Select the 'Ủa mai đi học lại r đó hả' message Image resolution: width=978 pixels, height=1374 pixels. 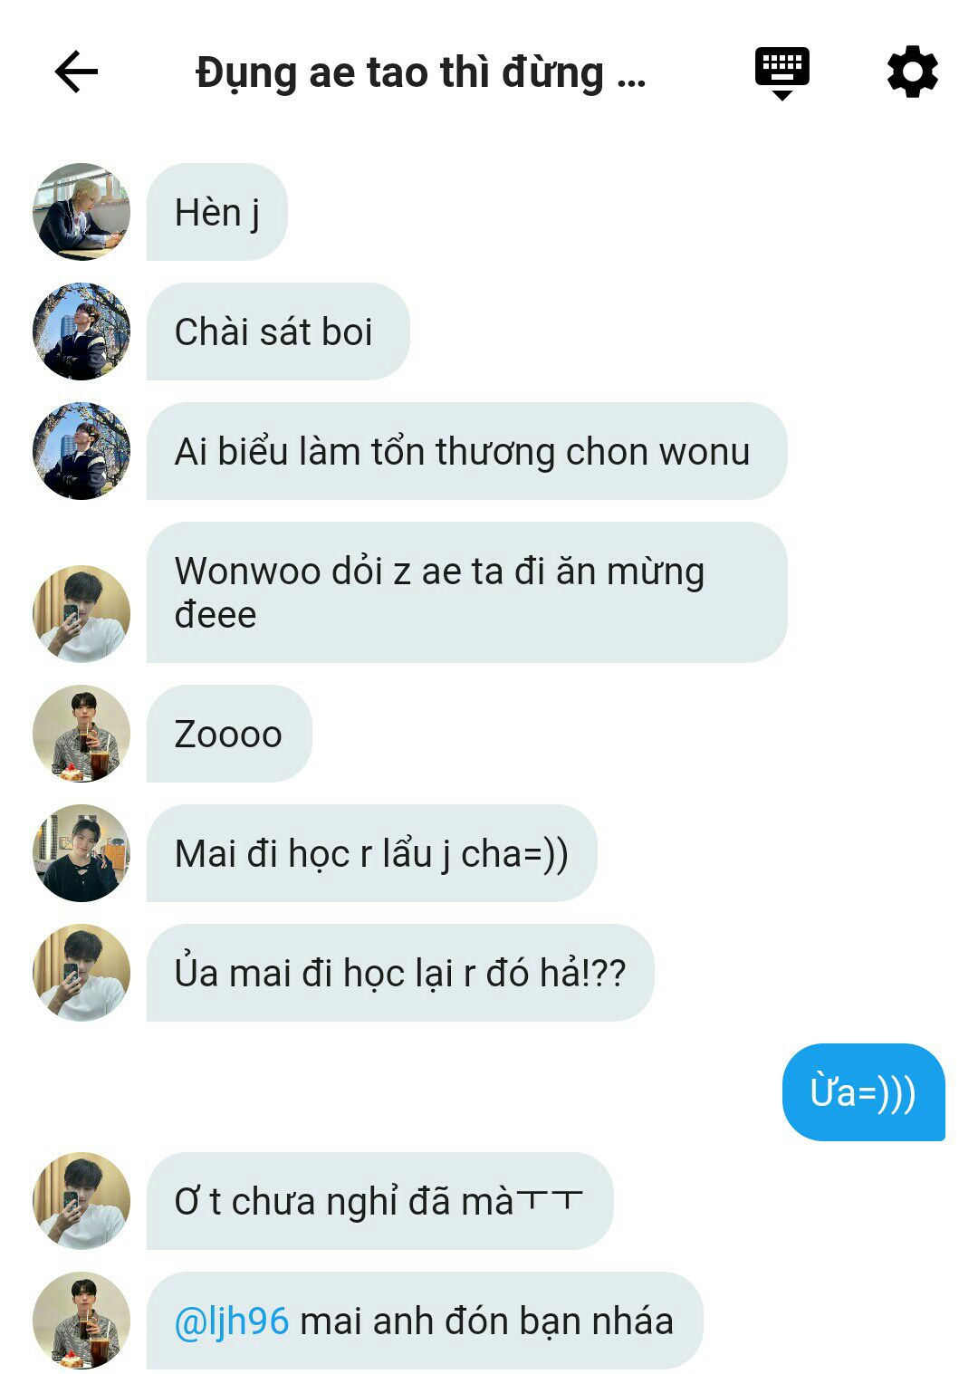point(400,973)
